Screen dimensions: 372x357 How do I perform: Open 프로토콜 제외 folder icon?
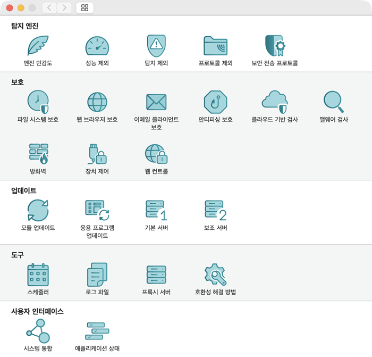tap(215, 46)
